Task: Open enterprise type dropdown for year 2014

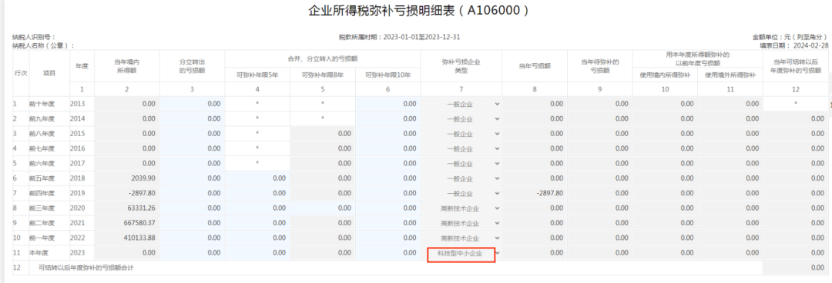Action: click(x=461, y=118)
